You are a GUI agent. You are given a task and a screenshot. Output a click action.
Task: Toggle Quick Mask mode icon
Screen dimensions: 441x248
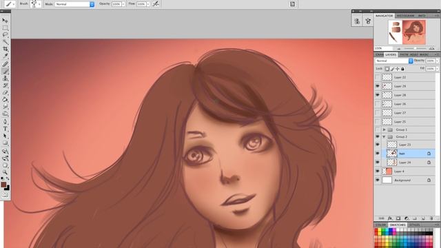tap(5, 195)
